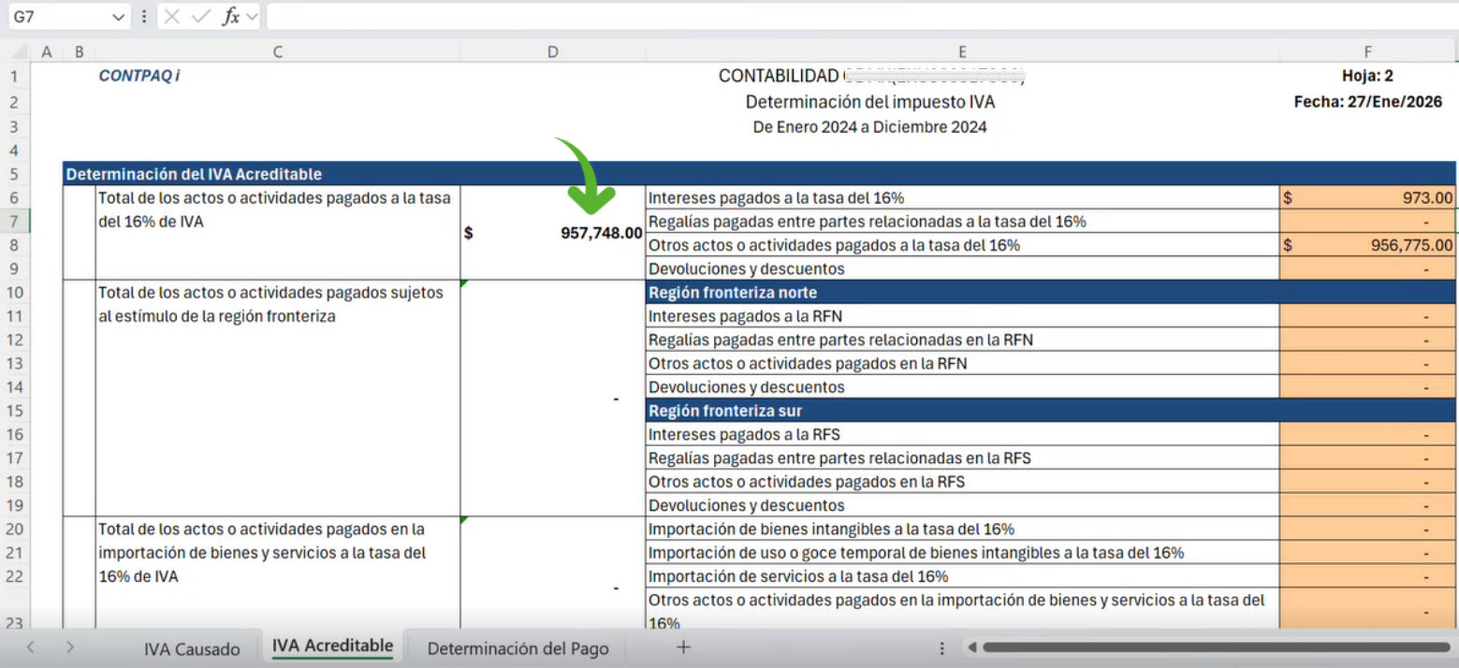The height and width of the screenshot is (668, 1459).
Task: Click 'Otros actos o actividades pagados en la RFN'
Action: [x=808, y=364]
